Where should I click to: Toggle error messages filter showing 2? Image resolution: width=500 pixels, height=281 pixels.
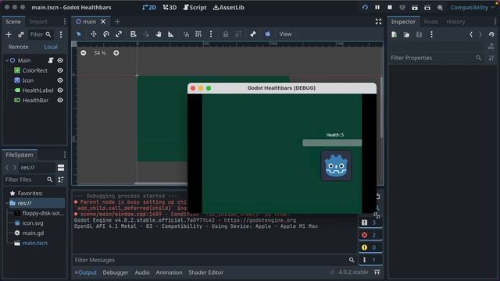[x=370, y=235]
